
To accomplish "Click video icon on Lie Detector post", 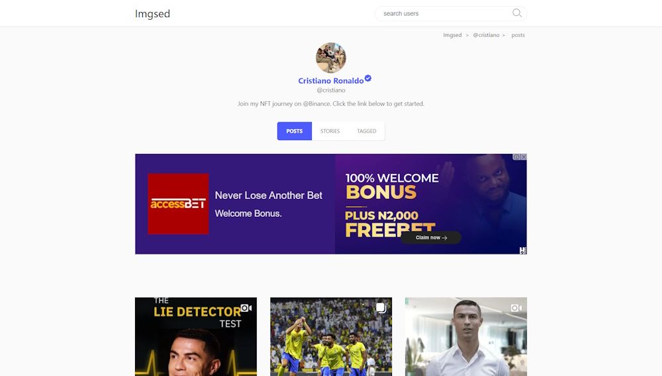I will pos(246,308).
